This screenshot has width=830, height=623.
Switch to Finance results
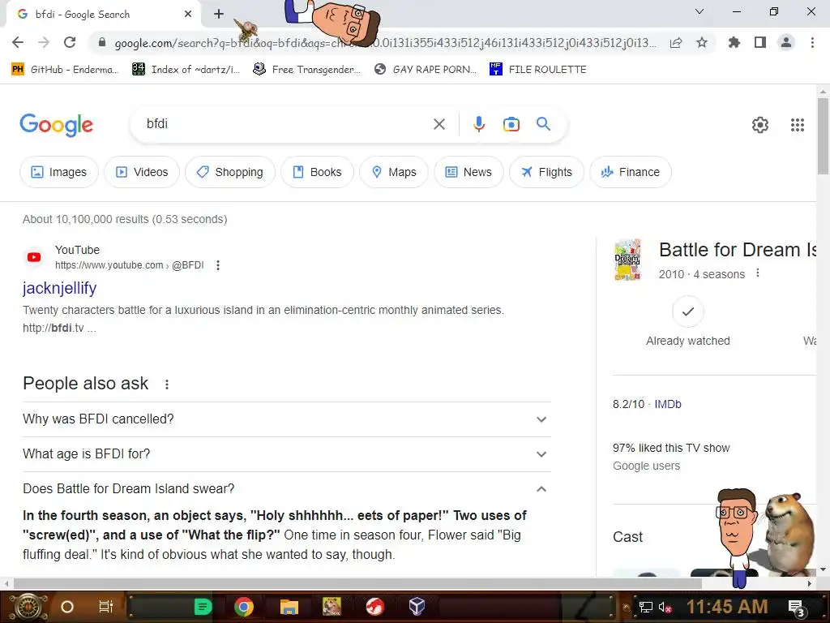point(631,172)
